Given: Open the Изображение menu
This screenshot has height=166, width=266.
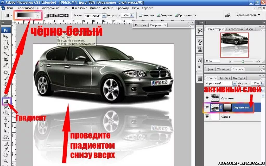Looking at the screenshot, I should [x=50, y=8].
